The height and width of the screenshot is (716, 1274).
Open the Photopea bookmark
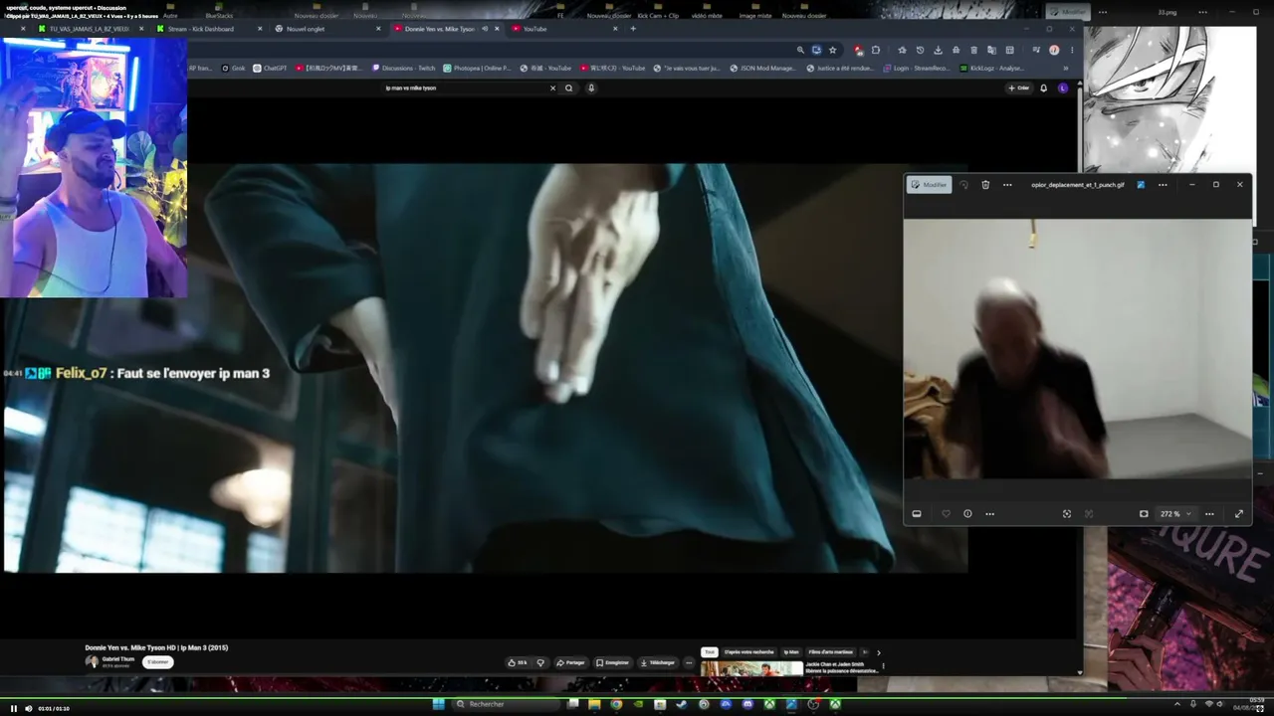point(477,69)
